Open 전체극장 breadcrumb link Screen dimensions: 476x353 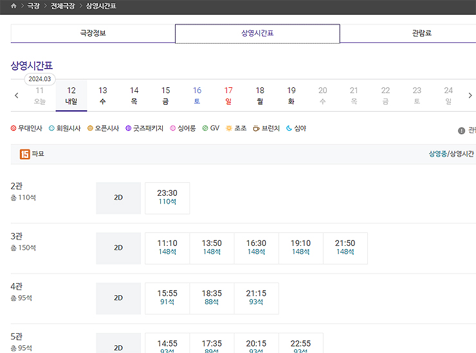coord(62,6)
